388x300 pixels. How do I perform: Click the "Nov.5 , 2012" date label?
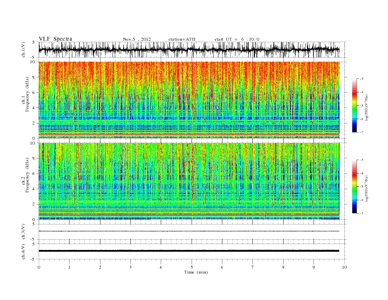[x=137, y=39]
